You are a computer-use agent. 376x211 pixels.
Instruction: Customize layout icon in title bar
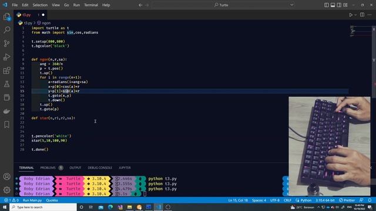pos(345,5)
